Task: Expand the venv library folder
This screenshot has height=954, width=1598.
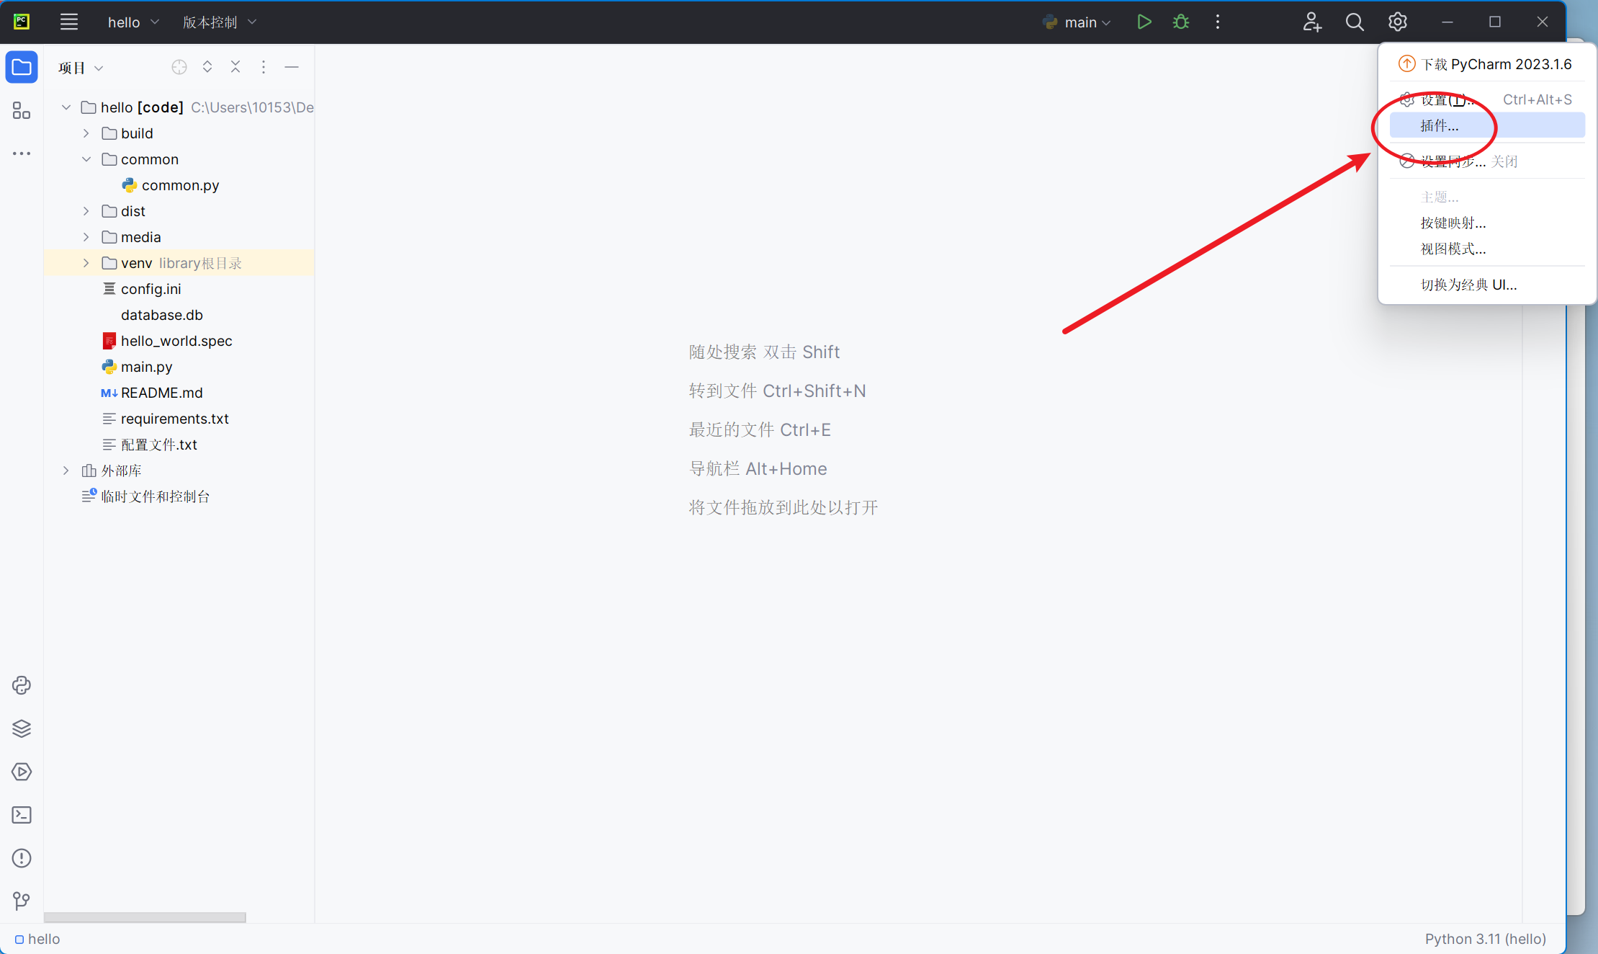Action: point(86,263)
